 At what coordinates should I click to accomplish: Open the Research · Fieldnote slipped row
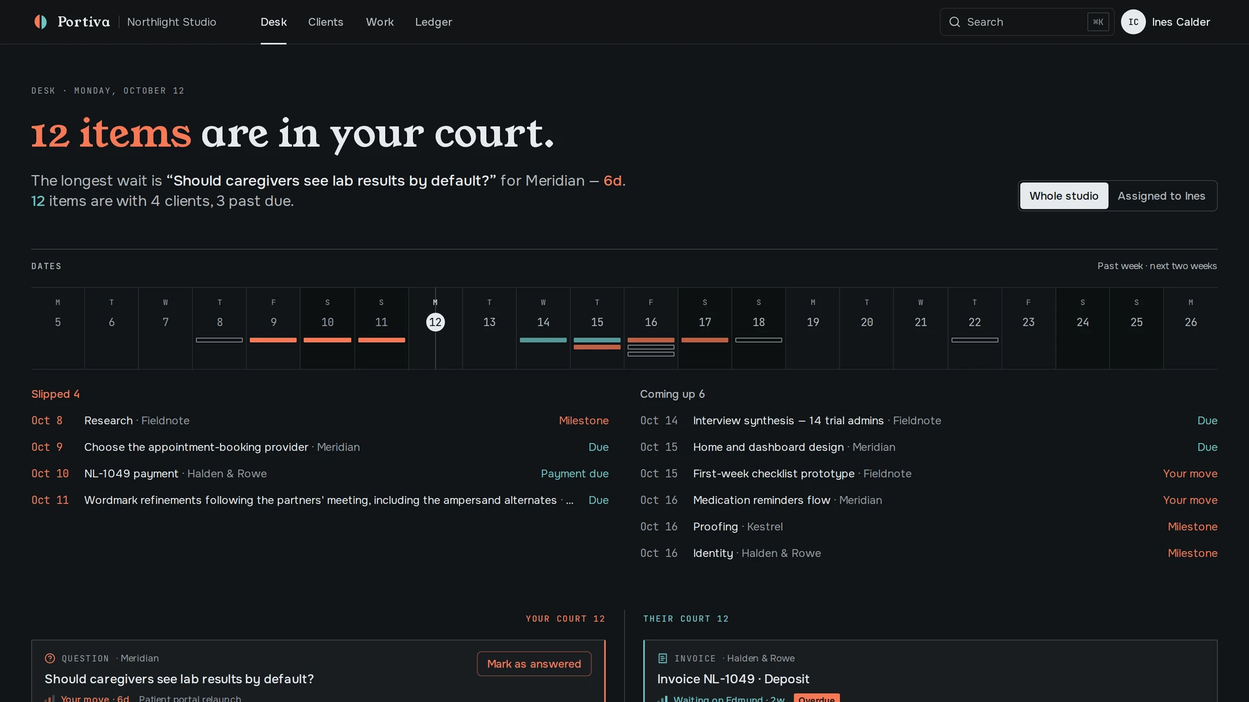pyautogui.click(x=320, y=421)
